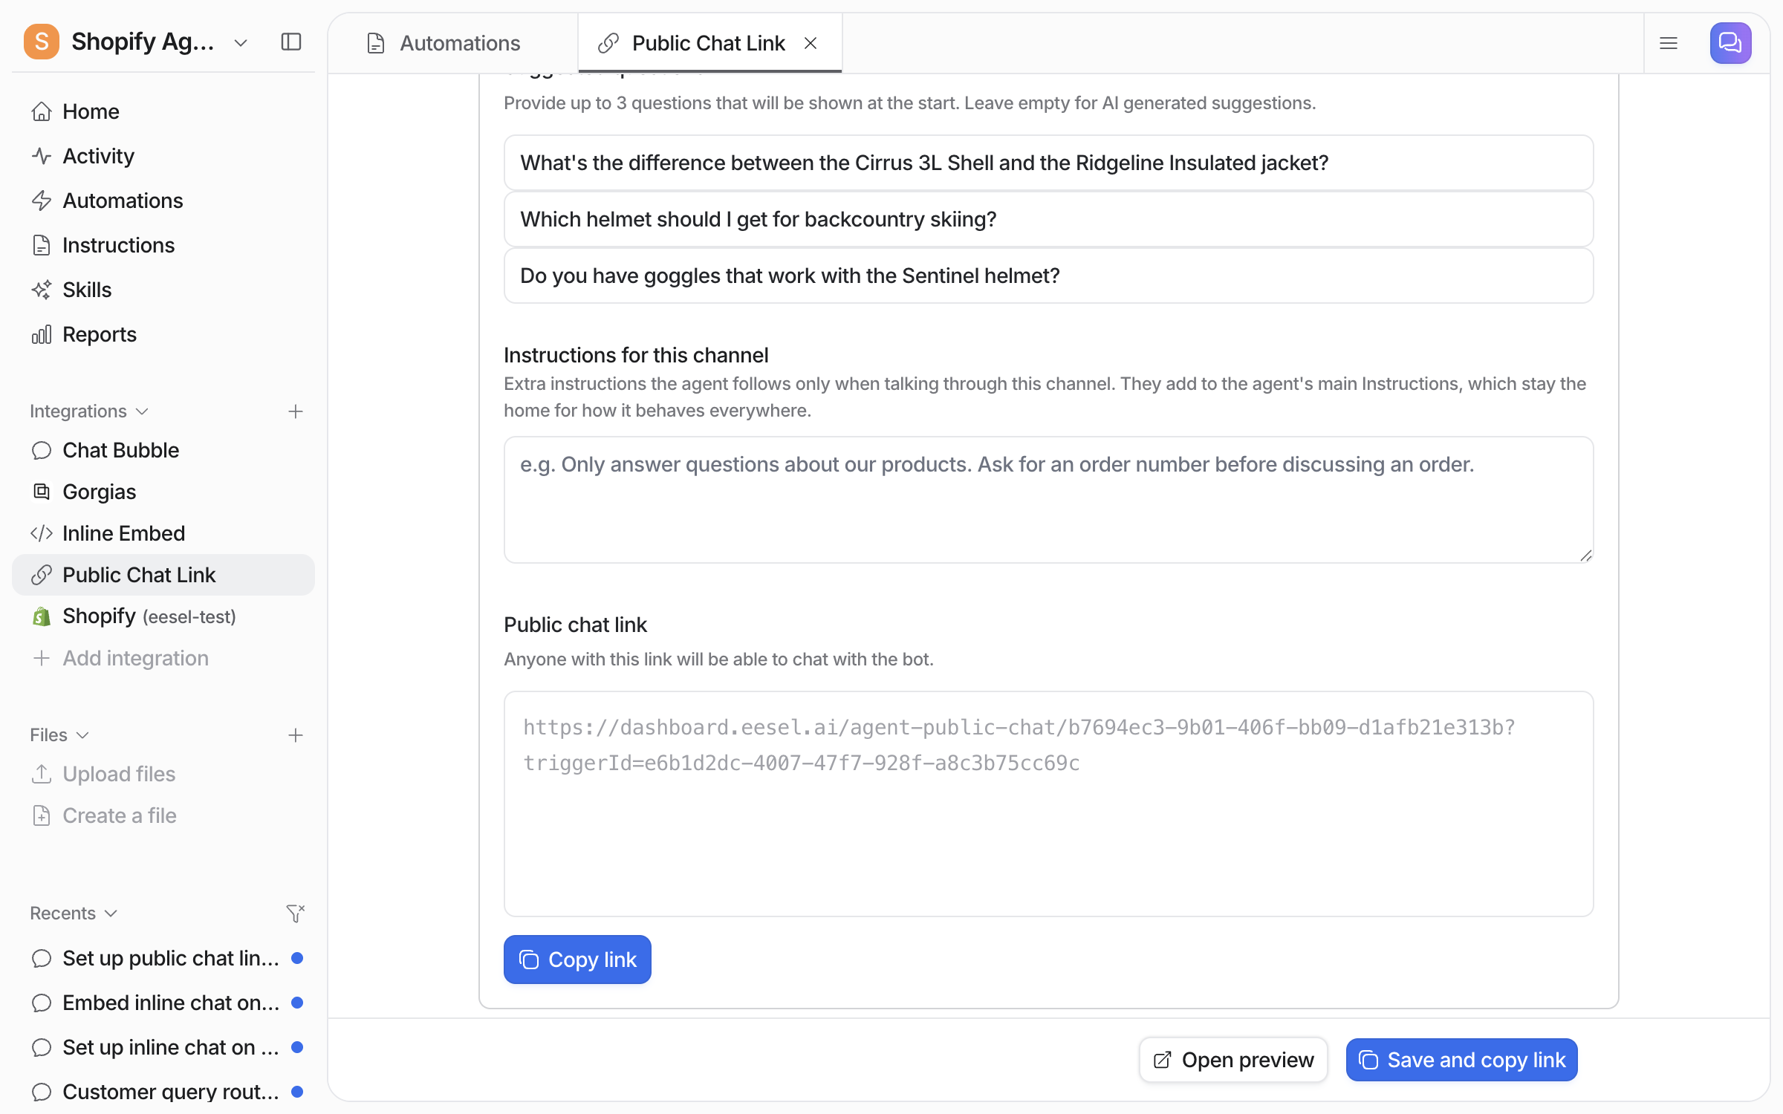Toggle the sidebar collapse icon
Image resolution: width=1783 pixels, height=1114 pixels.
(291, 42)
